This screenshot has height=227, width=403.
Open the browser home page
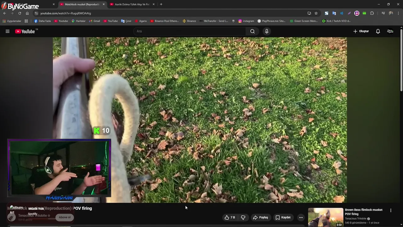pos(27,13)
